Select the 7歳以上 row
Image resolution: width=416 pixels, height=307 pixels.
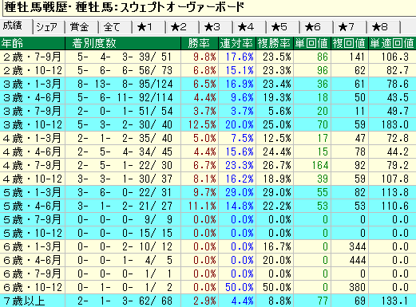click(x=208, y=301)
